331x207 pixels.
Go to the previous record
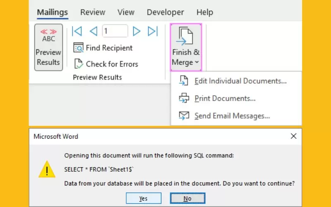point(94,31)
